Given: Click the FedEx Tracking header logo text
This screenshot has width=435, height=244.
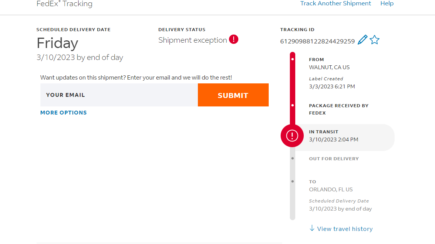Looking at the screenshot, I should point(64,4).
